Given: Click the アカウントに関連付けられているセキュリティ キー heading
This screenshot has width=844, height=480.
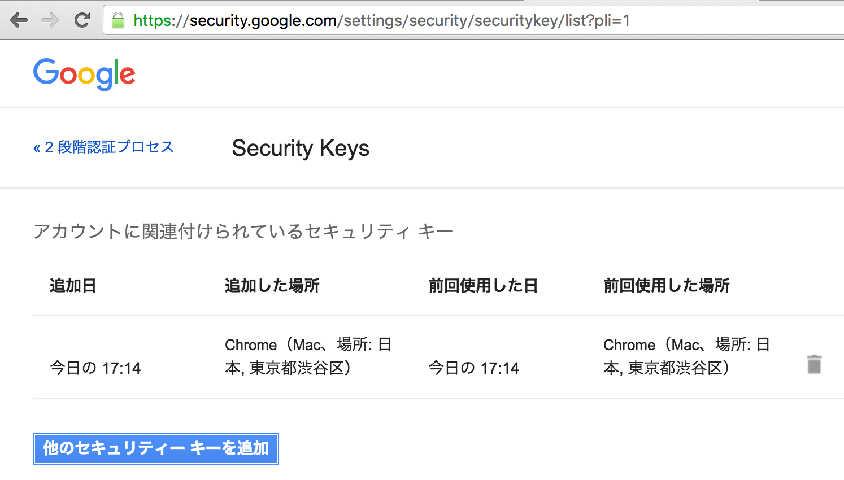Looking at the screenshot, I should point(243,232).
